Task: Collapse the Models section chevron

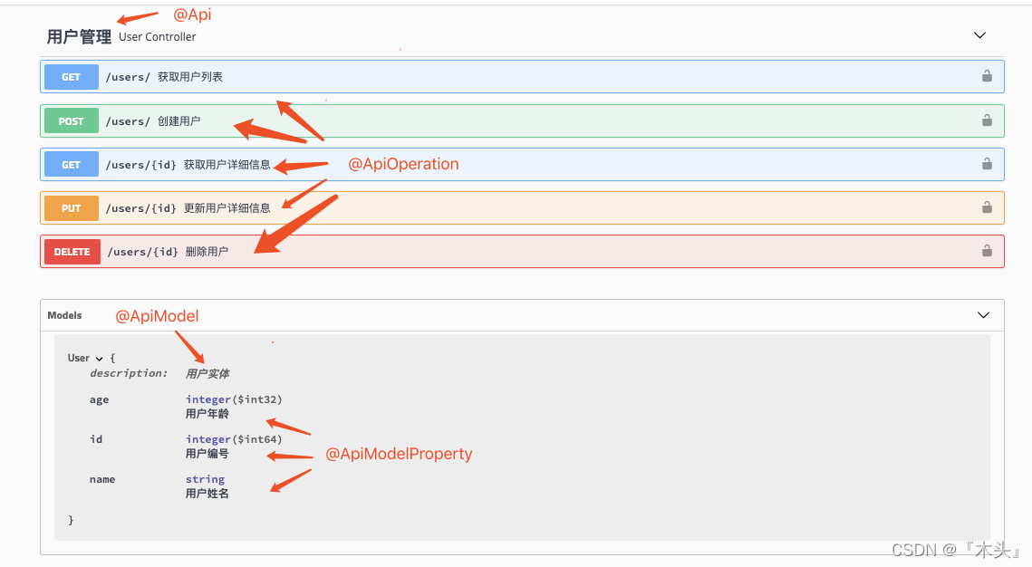Action: click(983, 315)
